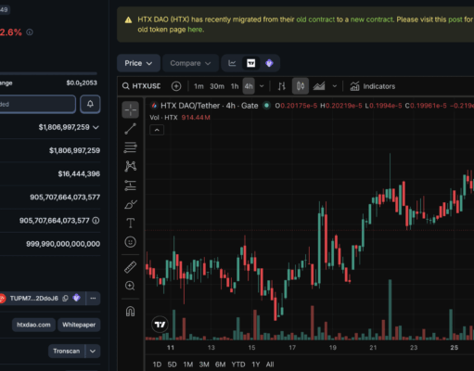Select the bars chart style

pyautogui.click(x=281, y=86)
